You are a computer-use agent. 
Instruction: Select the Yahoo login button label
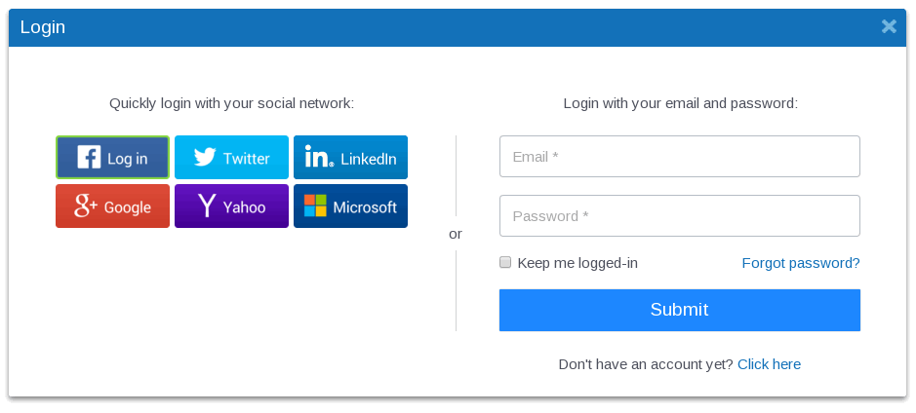pos(244,206)
